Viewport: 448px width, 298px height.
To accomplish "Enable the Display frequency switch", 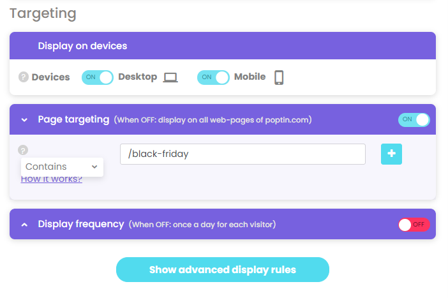I will click(414, 225).
